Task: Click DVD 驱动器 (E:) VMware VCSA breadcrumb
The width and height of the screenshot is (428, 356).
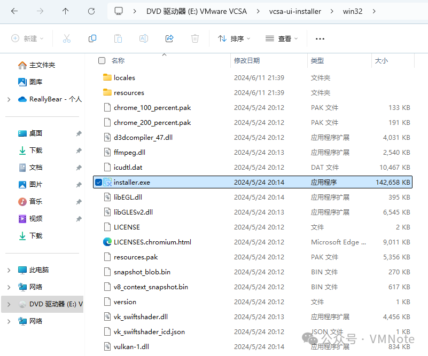Action: pos(197,11)
